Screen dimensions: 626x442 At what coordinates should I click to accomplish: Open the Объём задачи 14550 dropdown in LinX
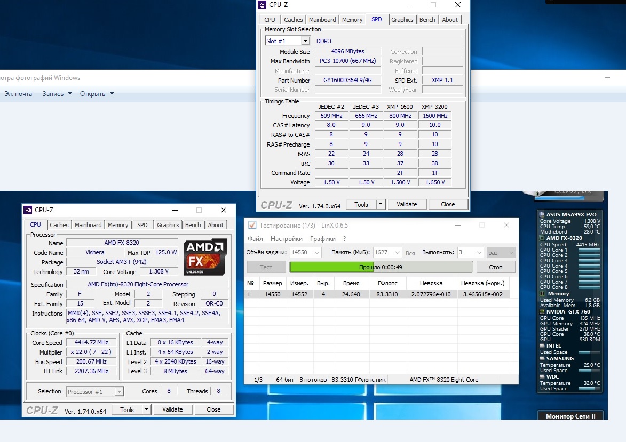click(317, 253)
